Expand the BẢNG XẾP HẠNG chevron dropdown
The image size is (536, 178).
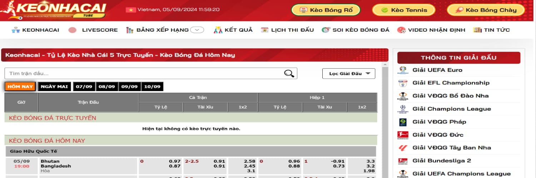pyautogui.click(x=197, y=30)
